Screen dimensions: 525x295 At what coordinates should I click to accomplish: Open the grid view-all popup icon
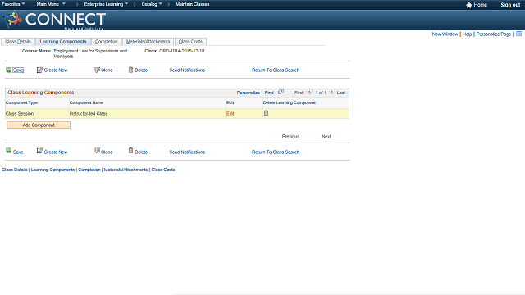tap(281, 92)
